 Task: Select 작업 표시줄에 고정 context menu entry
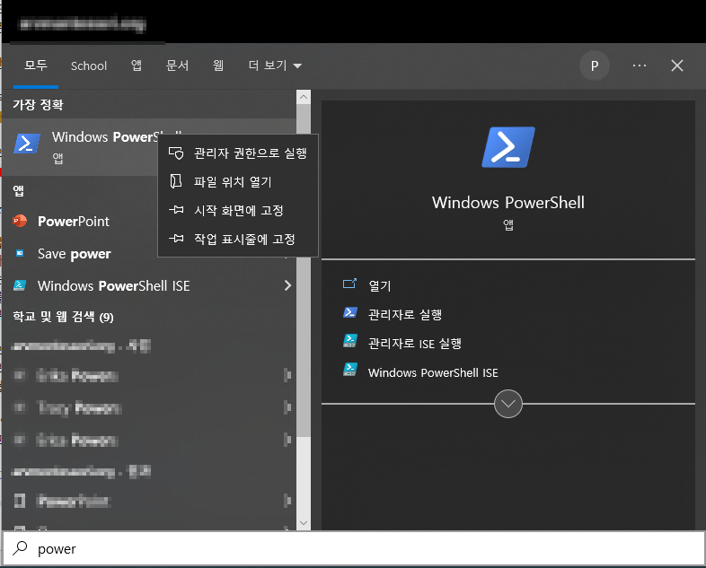point(238,239)
